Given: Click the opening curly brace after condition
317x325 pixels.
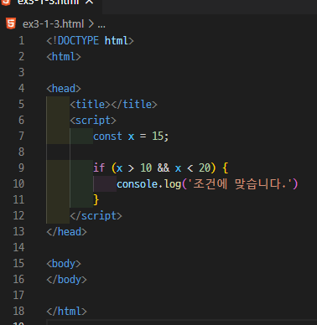Looking at the screenshot, I should pyautogui.click(x=226, y=168).
